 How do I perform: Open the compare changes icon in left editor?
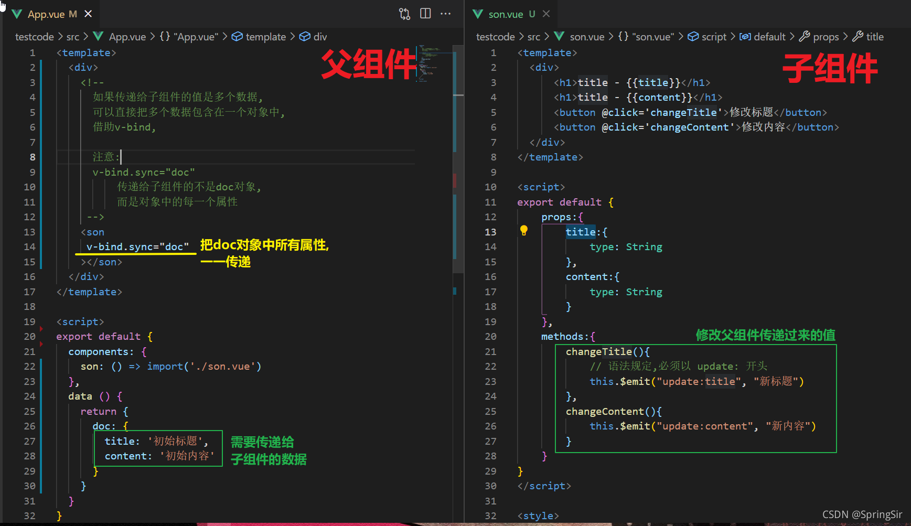point(404,14)
